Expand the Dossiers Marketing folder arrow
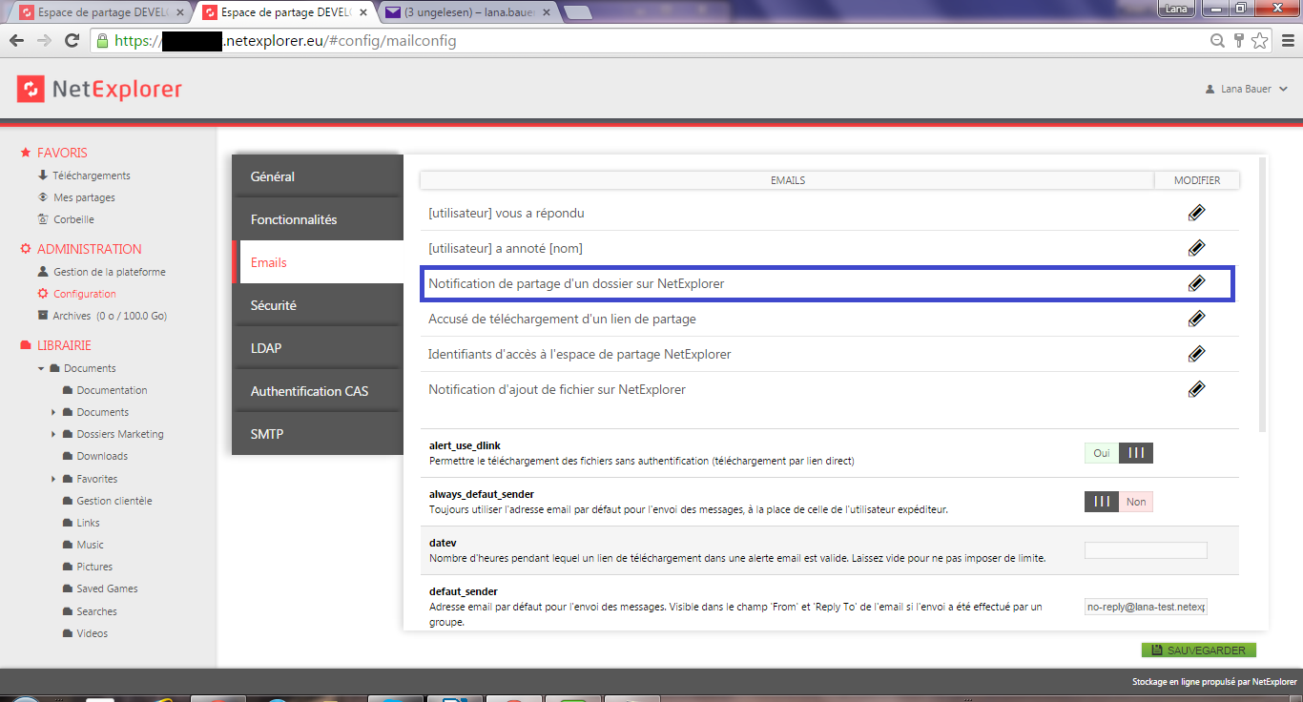The height and width of the screenshot is (702, 1303). 54,435
